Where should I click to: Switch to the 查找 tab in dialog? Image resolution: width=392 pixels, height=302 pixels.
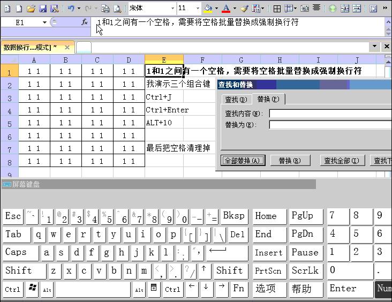point(236,100)
